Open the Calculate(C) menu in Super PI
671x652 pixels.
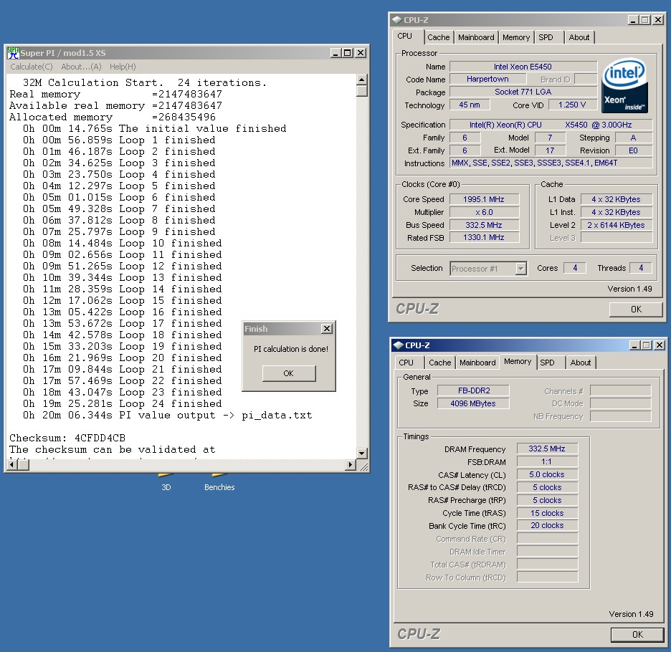coord(32,67)
